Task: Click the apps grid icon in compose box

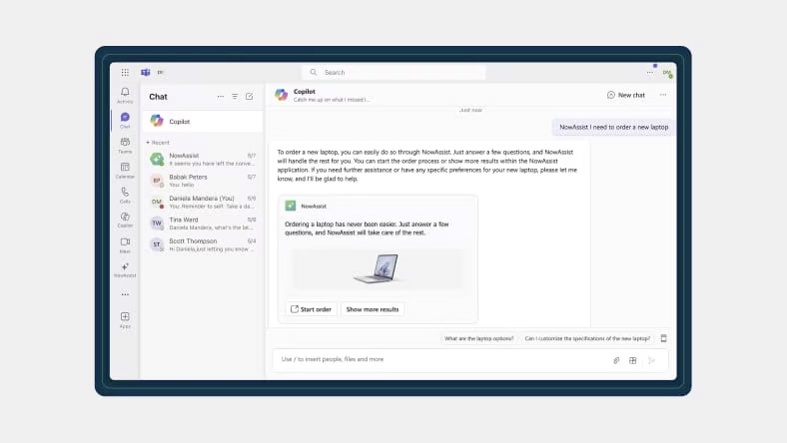Action: [x=633, y=360]
